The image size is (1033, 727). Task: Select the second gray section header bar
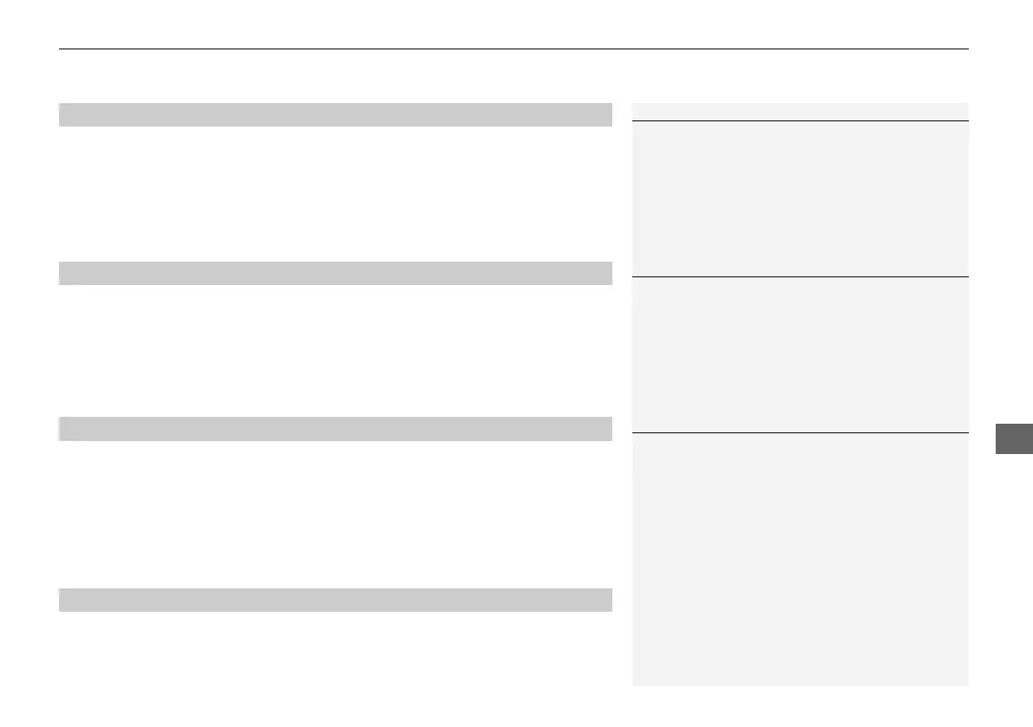tap(335, 273)
